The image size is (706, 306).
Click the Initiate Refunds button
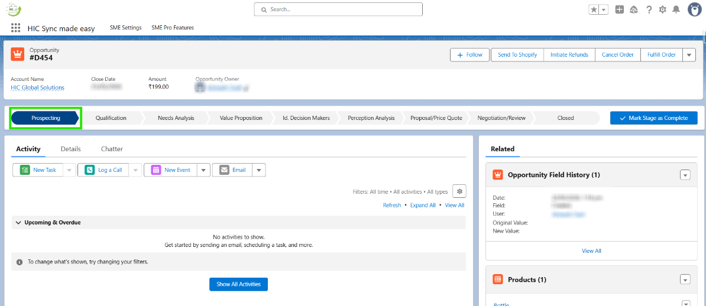(569, 55)
